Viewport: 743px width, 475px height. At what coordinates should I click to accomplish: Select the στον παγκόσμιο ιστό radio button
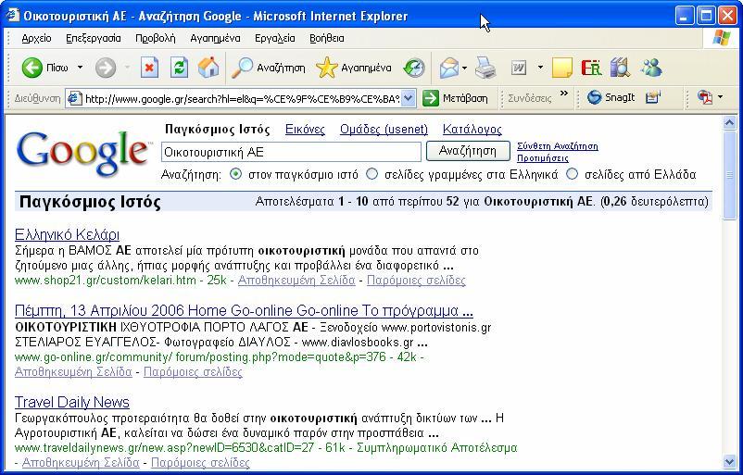tap(235, 174)
